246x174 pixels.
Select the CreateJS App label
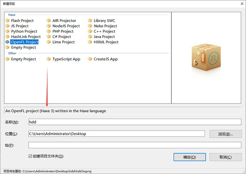(106, 59)
